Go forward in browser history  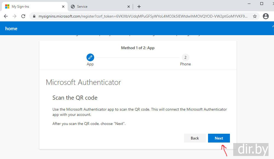[15, 16]
